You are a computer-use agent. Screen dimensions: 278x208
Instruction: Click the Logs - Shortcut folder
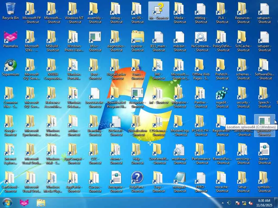coord(159,182)
